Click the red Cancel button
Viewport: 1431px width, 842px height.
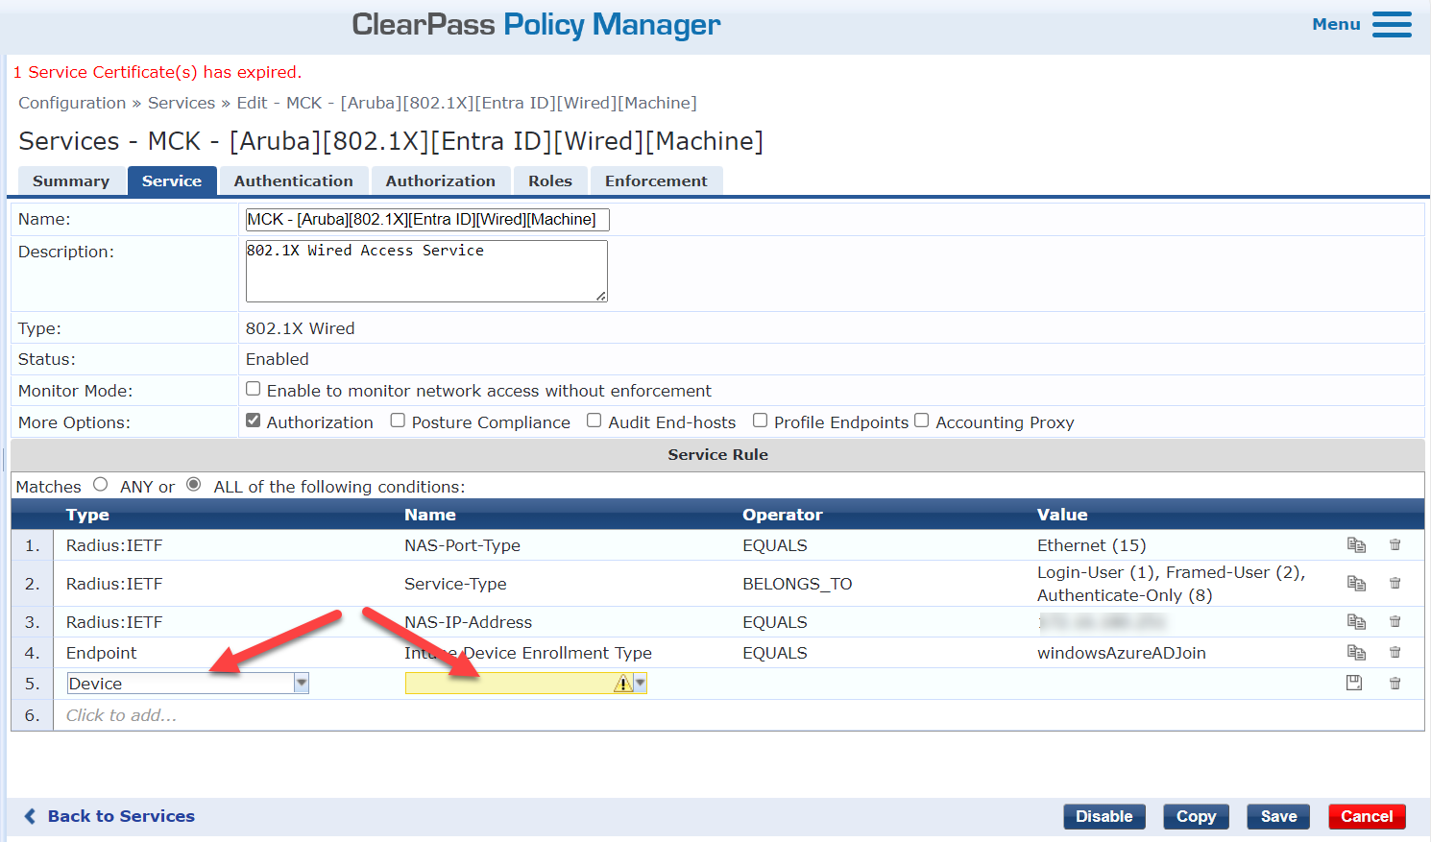(1367, 817)
